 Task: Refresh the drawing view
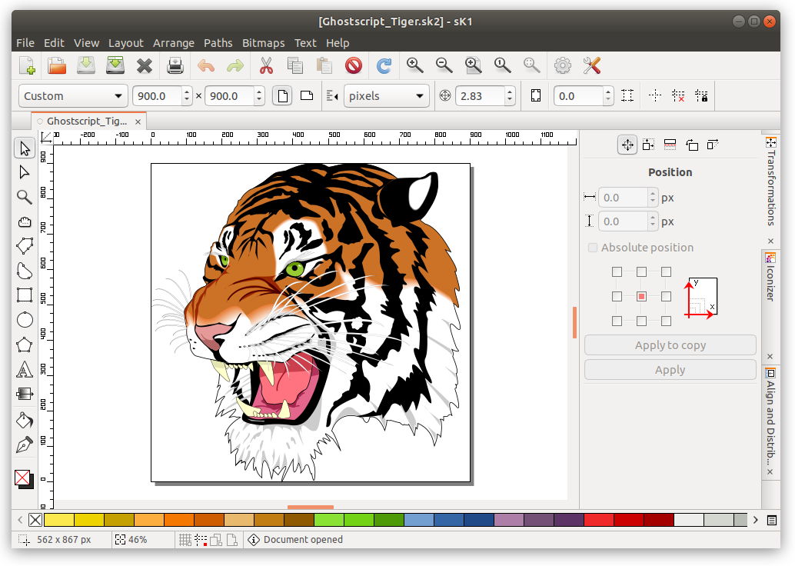pyautogui.click(x=384, y=66)
